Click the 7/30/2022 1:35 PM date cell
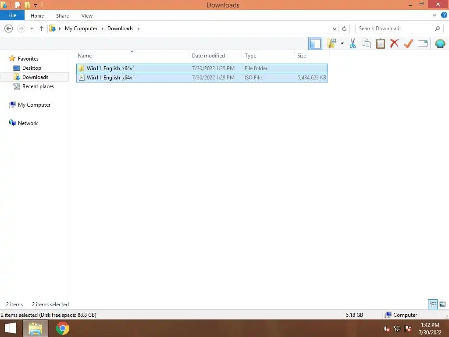Viewport: 449px width, 337px height. (213, 68)
